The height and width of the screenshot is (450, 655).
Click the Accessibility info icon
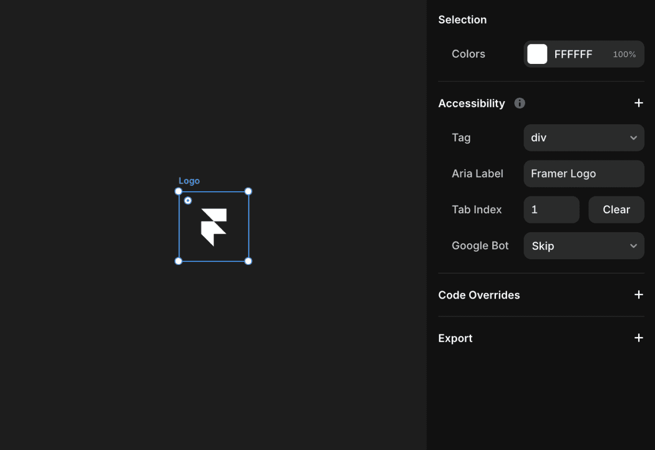[x=519, y=103]
